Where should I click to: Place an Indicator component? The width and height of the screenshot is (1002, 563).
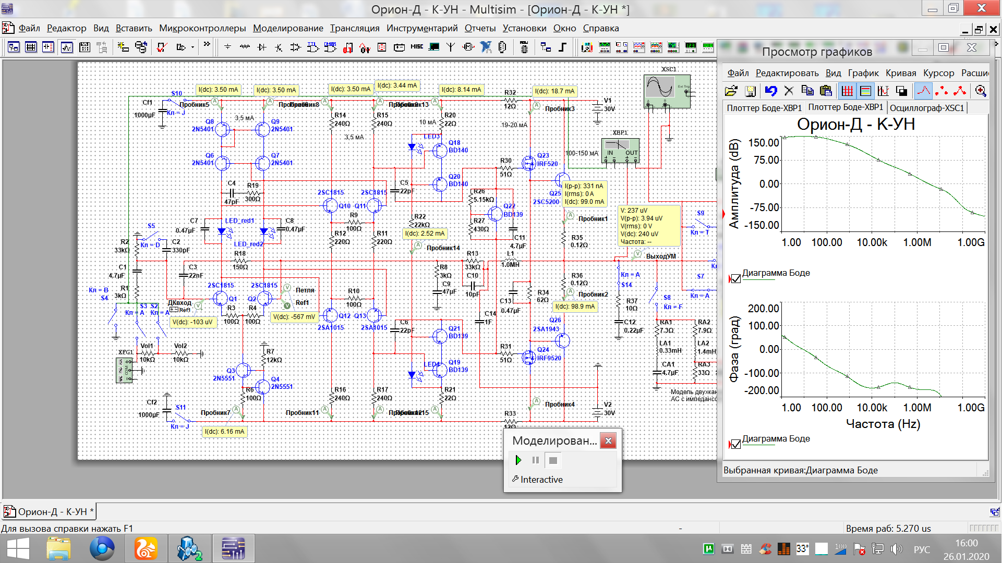(382, 47)
